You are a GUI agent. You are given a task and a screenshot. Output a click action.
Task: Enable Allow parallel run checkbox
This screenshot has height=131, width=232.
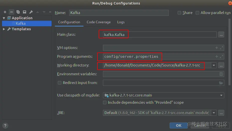pos(197,13)
